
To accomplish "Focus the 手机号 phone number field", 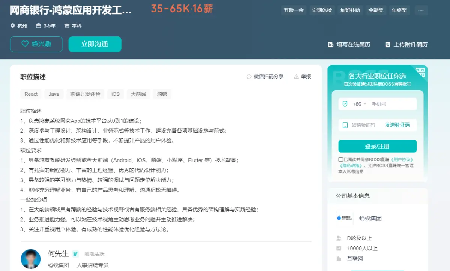I will pyautogui.click(x=392, y=104).
